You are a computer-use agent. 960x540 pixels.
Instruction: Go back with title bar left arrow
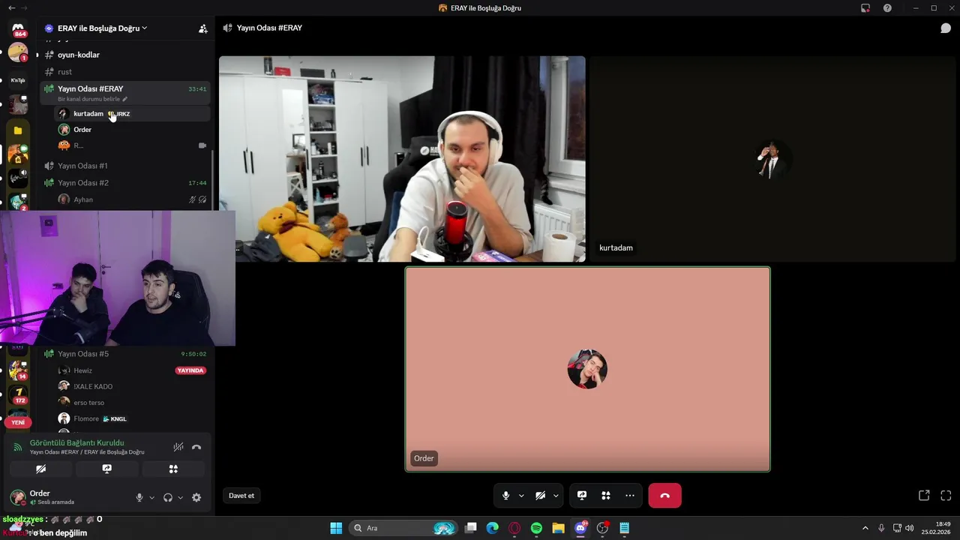(11, 8)
